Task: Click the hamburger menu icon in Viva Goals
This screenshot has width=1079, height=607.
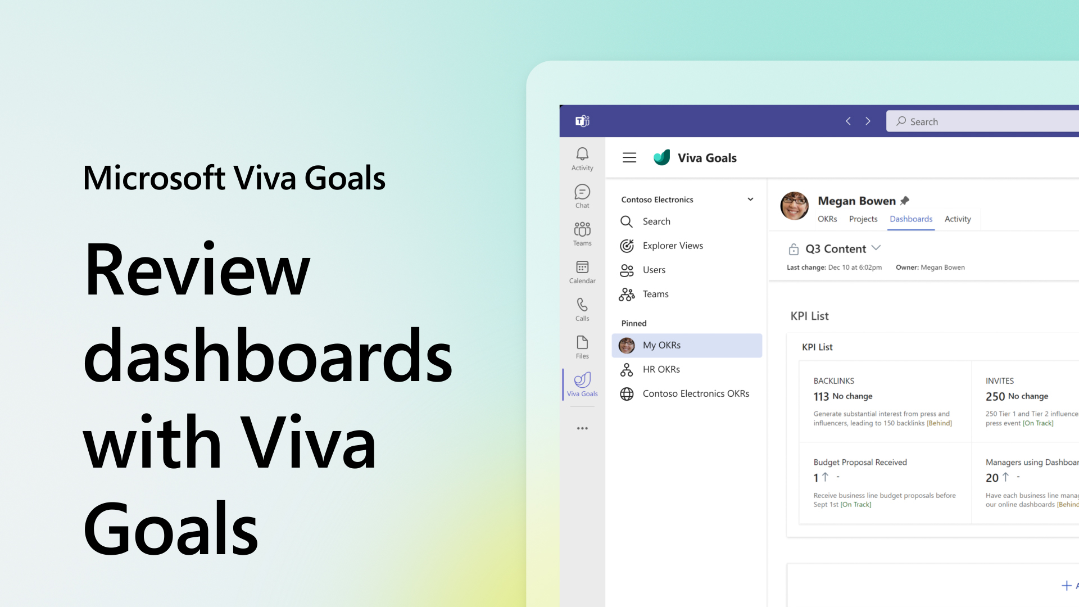Action: point(628,158)
